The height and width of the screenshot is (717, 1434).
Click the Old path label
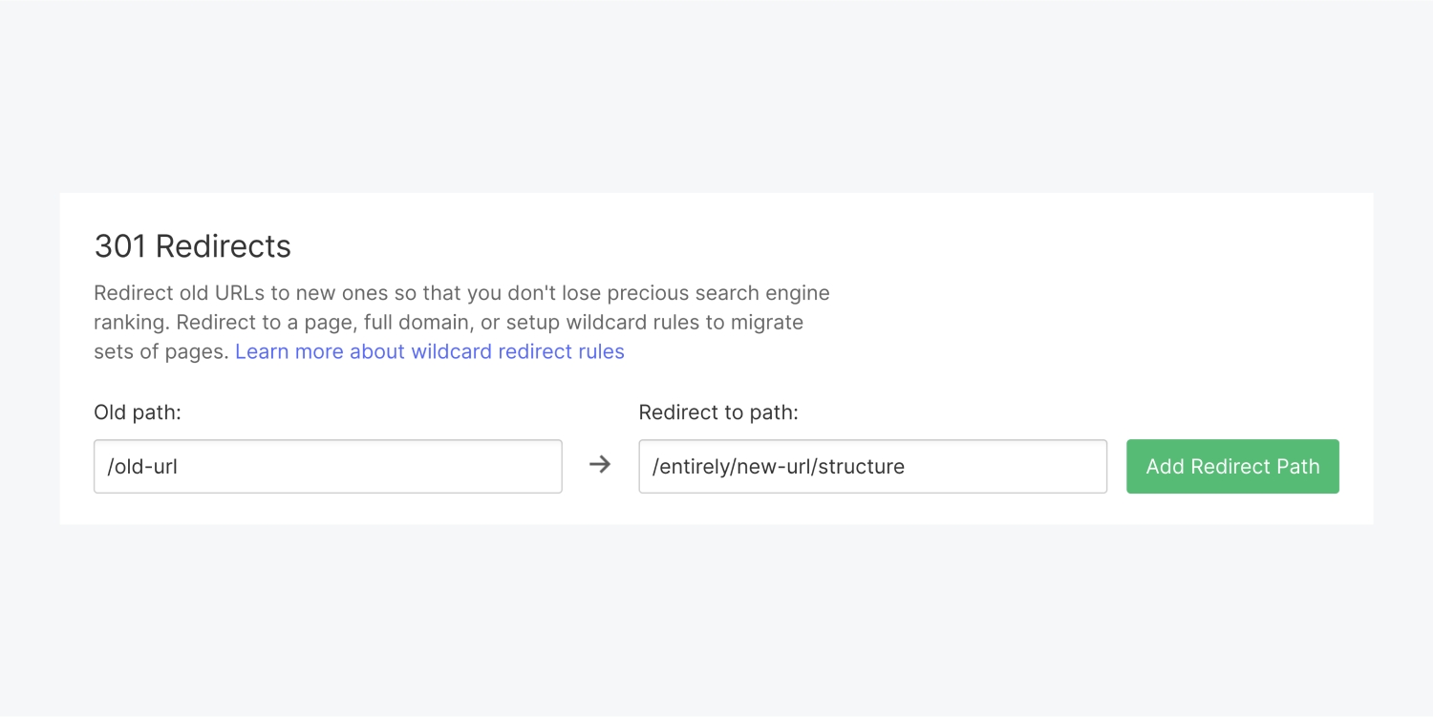coord(138,412)
